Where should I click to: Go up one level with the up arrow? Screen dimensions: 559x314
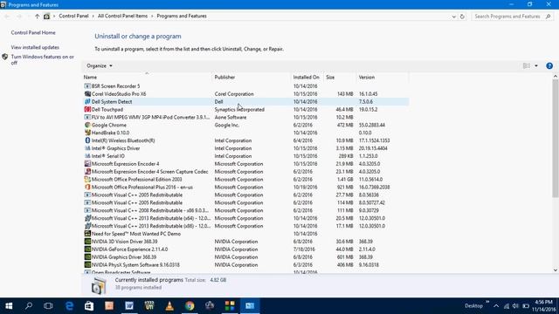tap(37, 17)
